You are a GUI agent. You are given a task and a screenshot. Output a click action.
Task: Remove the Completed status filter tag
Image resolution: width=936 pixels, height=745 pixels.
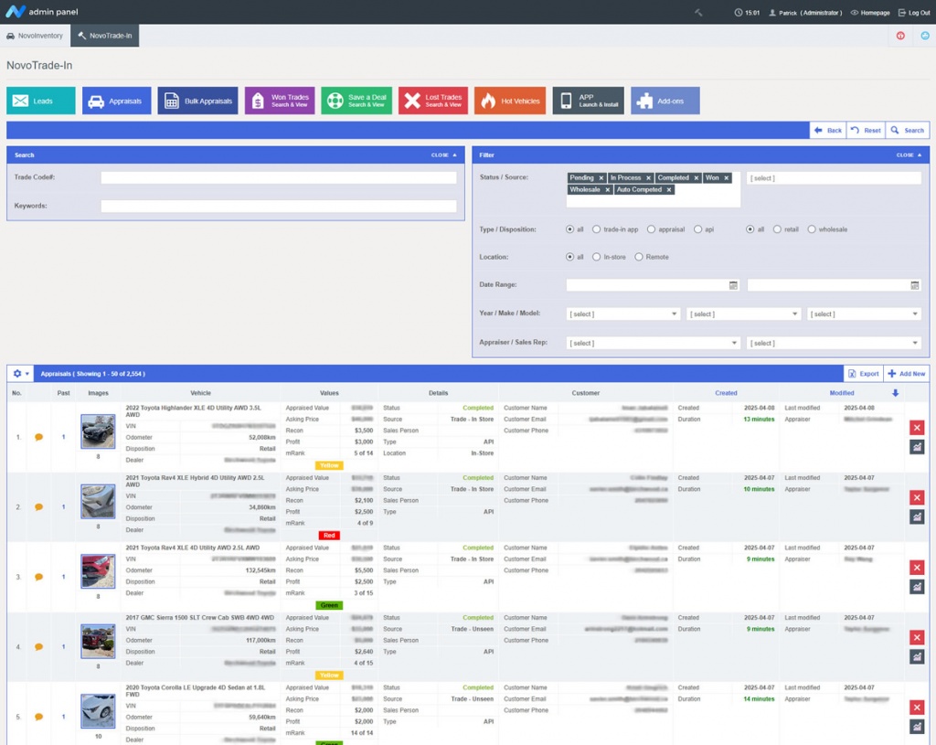[x=696, y=178]
